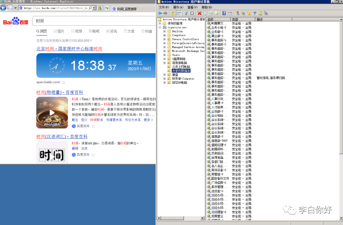Click the Internet Explorer back button
Screen dimensions: 343x225
[x=3, y=8]
